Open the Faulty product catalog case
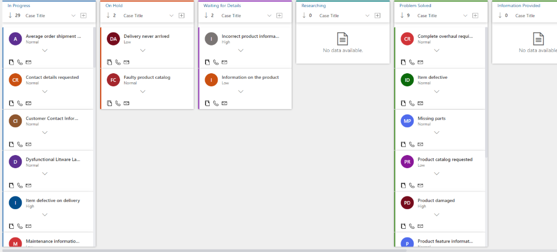Image resolution: width=557 pixels, height=252 pixels. point(147,77)
